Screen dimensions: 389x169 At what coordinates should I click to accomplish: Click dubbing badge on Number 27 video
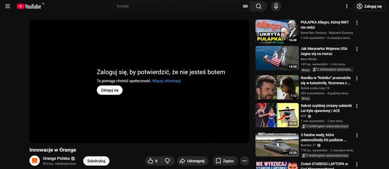[325, 156]
